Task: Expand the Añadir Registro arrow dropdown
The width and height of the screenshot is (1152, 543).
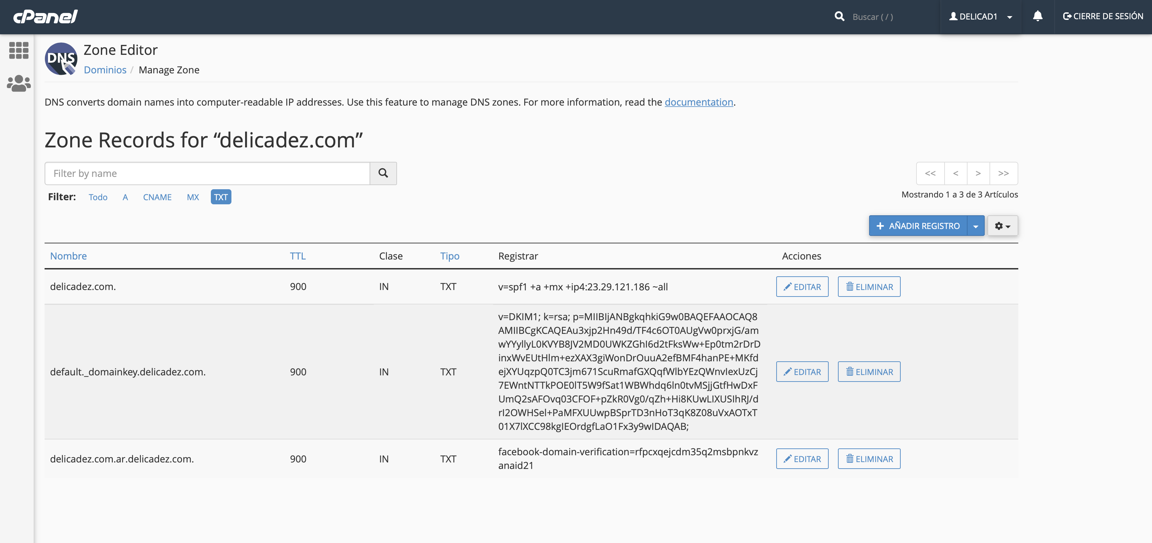Action: (x=976, y=226)
